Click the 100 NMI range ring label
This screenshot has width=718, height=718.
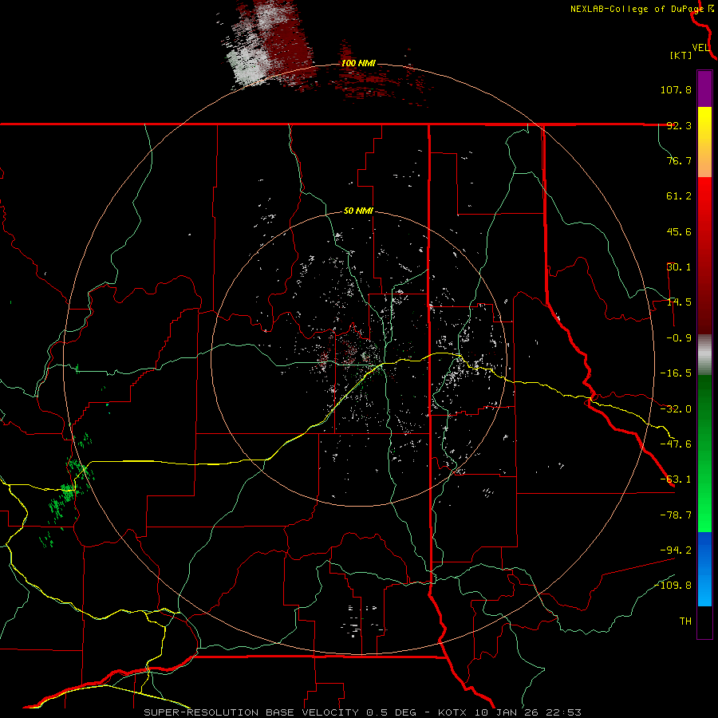(x=358, y=63)
